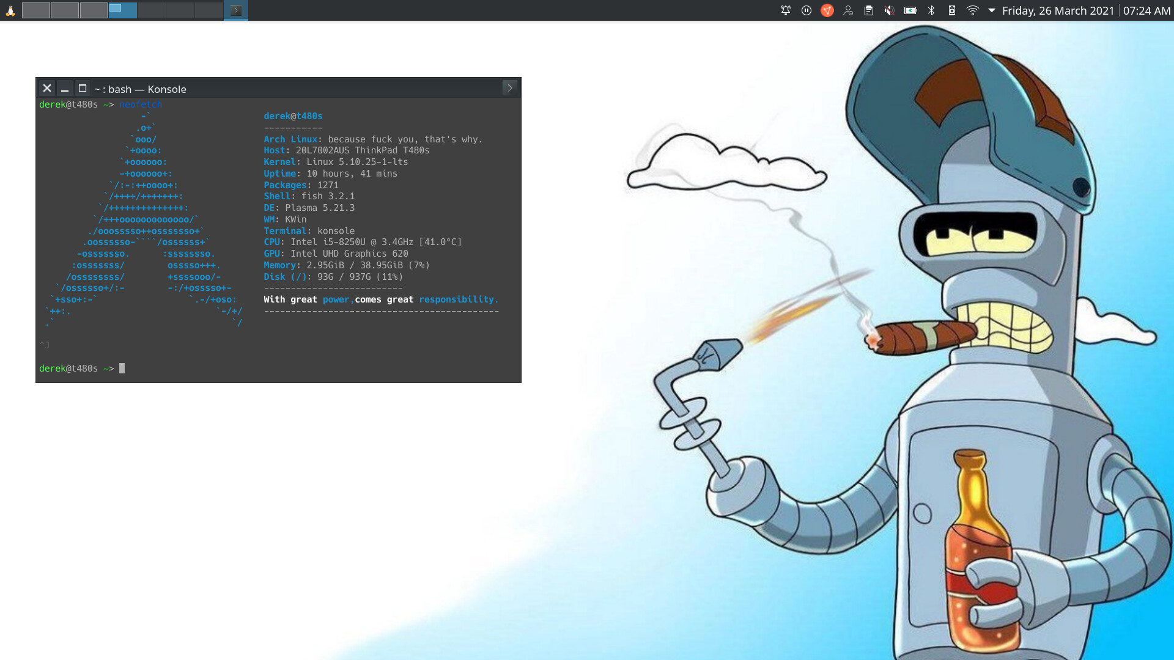This screenshot has height=660, width=1174.
Task: Close the Konsole window
Action: pos(47,88)
